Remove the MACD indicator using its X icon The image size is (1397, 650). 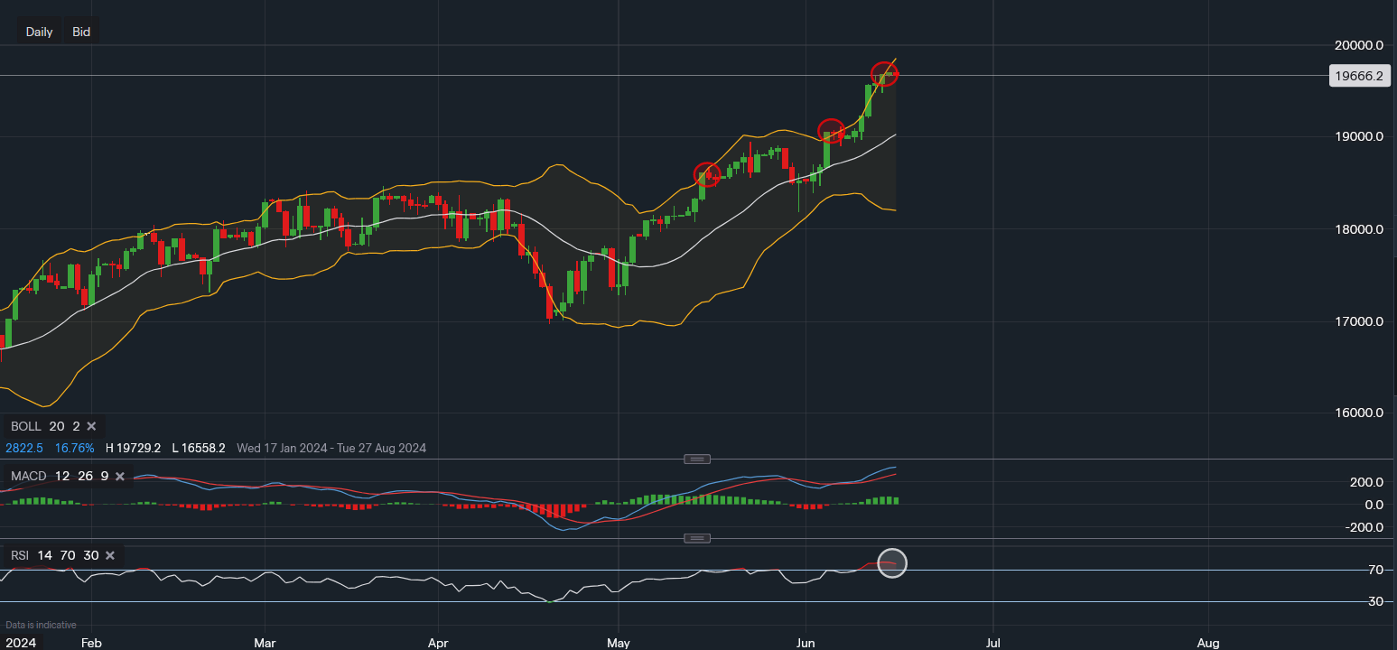(x=119, y=476)
